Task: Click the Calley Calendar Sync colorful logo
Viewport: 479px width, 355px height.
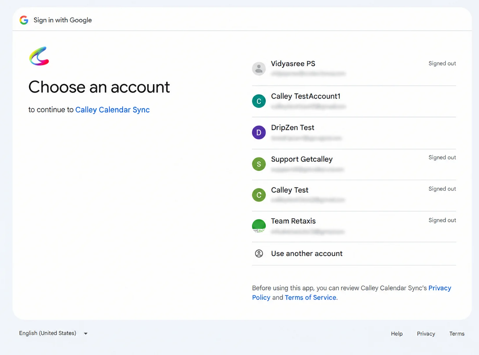Action: [39, 56]
